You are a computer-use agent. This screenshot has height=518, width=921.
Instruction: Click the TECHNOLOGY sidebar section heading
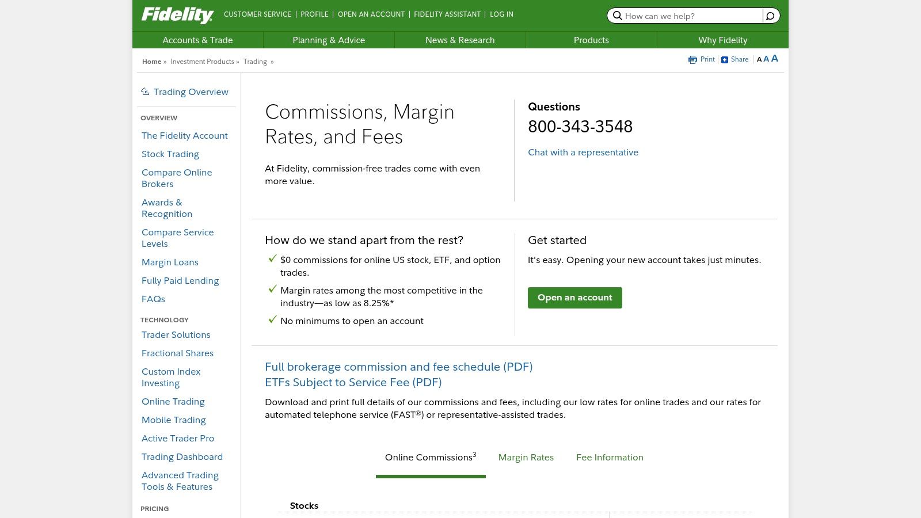tap(165, 320)
